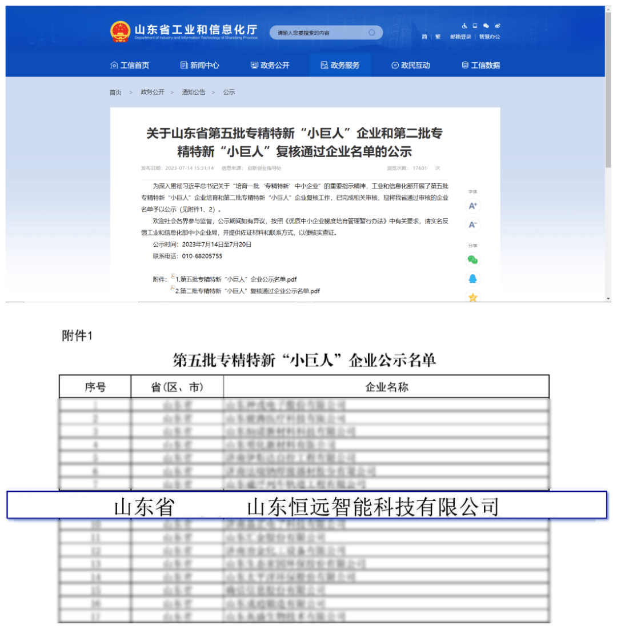
Task: Switch to 工信数据 nav tab
Action: click(x=480, y=65)
